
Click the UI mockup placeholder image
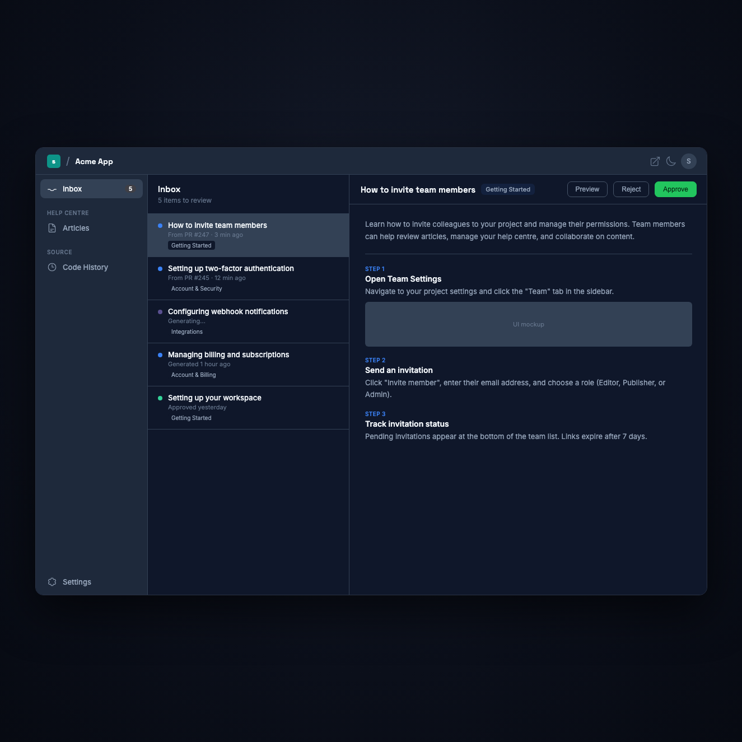(x=529, y=324)
